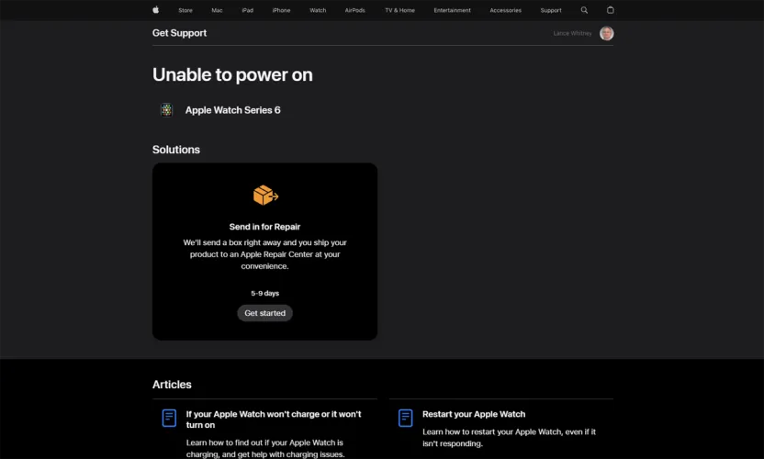
Task: Open the Mac menu
Action: tap(217, 10)
